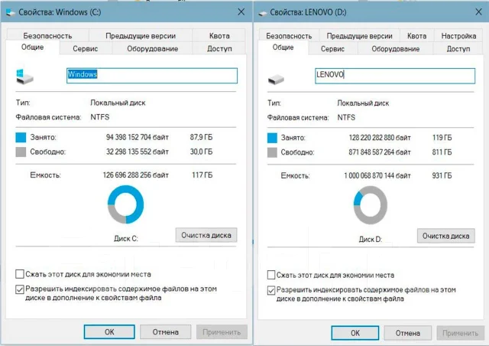Click Применить in Windows (C:) window
This screenshot has width=489, height=346.
(x=222, y=332)
